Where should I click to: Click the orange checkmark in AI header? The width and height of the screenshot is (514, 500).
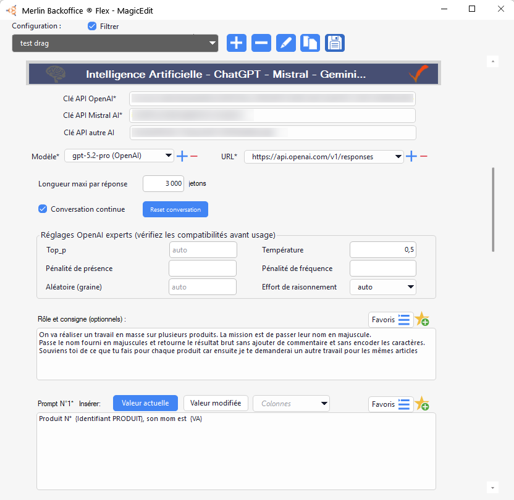[418, 73]
